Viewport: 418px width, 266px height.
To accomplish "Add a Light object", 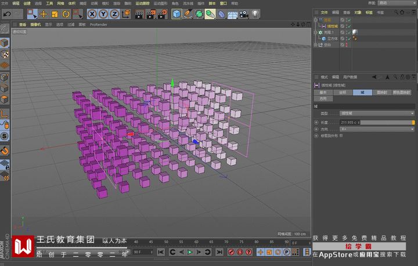I will (255, 14).
